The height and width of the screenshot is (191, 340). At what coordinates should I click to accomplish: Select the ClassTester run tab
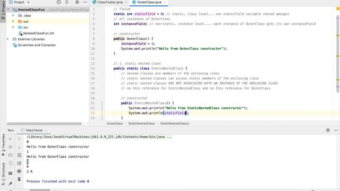[x=34, y=130]
